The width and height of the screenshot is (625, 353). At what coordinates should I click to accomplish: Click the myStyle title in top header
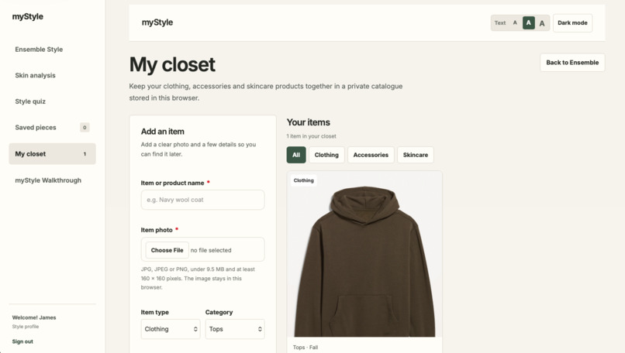point(157,22)
